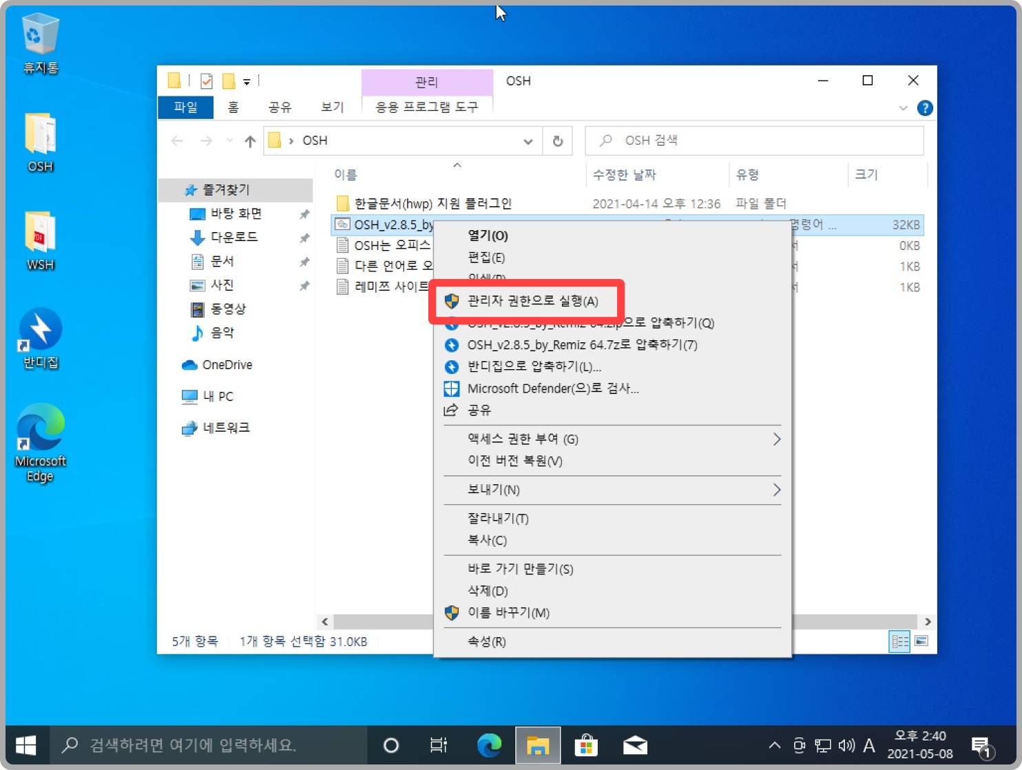
Task: Navigate up to the parent folder
Action: [x=249, y=141]
